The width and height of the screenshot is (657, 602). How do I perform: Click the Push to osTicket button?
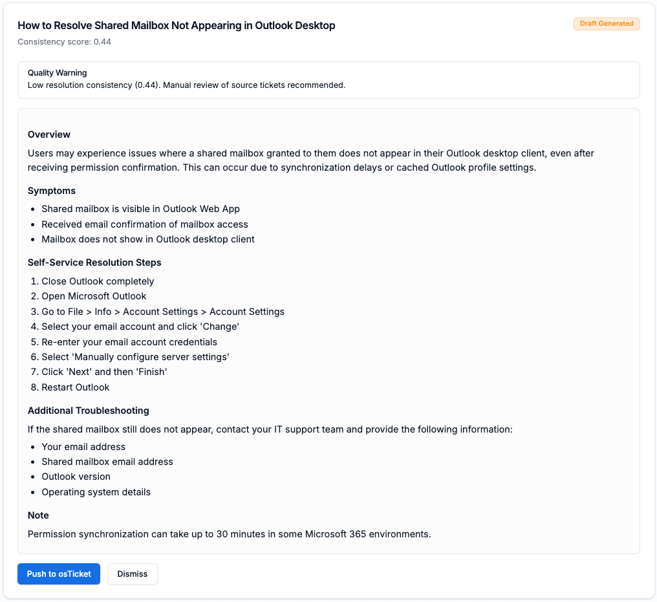click(59, 574)
